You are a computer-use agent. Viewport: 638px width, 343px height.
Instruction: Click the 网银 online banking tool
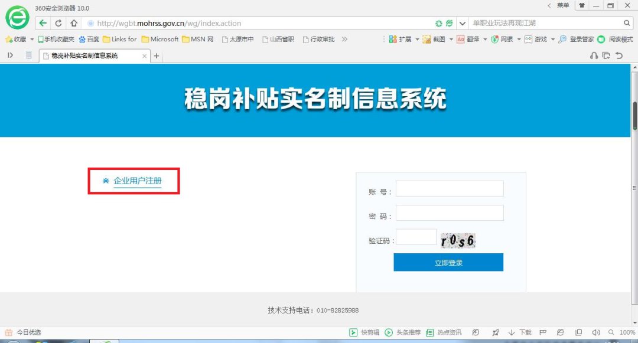[x=502, y=40]
